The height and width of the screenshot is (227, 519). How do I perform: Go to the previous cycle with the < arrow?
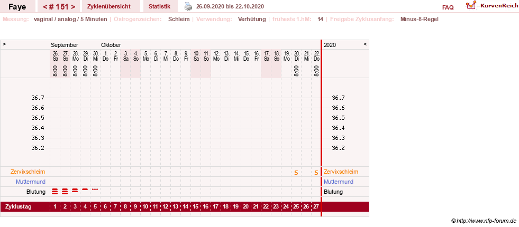45,7
